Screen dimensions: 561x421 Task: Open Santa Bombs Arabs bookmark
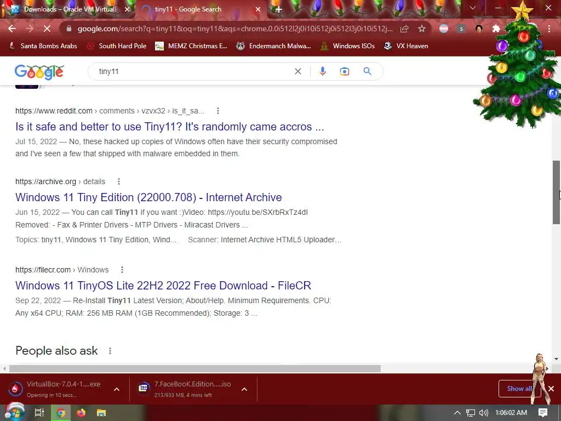43,46
